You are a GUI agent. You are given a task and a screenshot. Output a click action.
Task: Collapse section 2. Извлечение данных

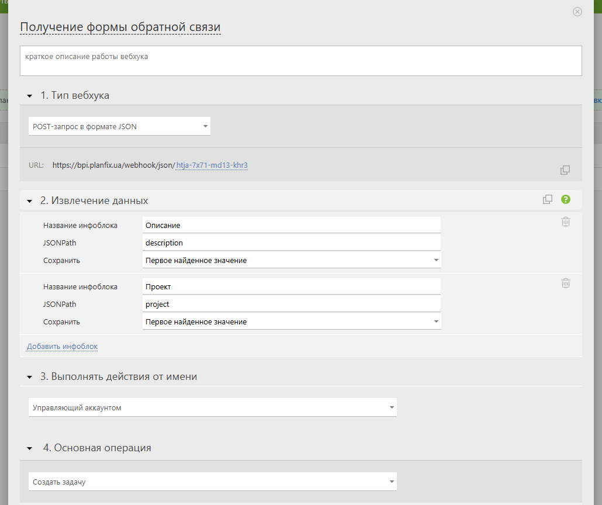tap(30, 201)
